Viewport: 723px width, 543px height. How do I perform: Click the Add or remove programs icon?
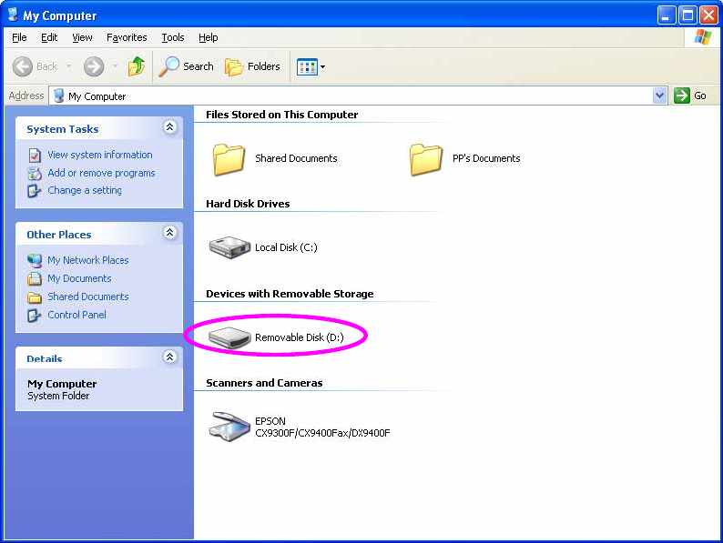(35, 173)
